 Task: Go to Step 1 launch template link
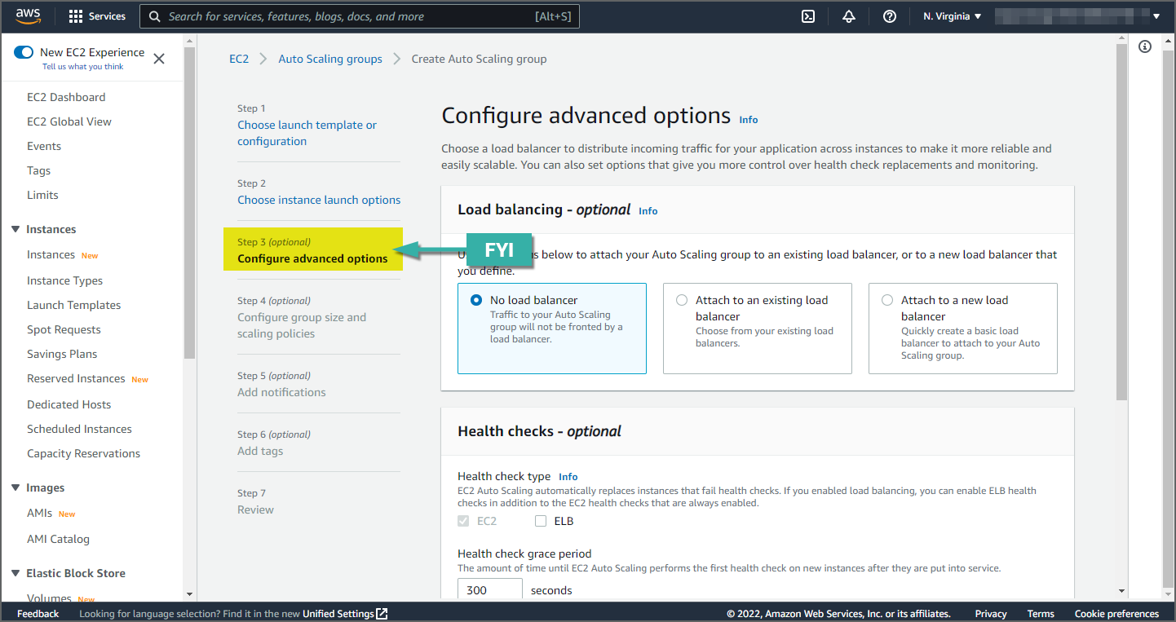307,133
